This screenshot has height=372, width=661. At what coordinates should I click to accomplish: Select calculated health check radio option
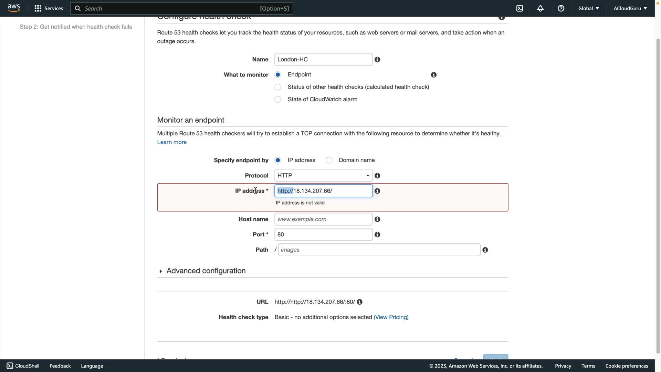pos(278,87)
